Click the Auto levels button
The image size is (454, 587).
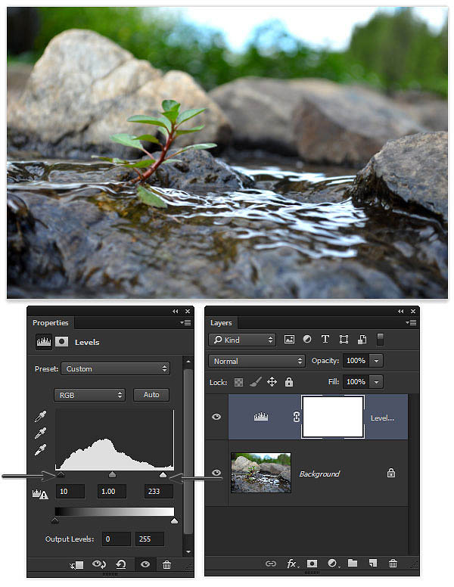point(151,395)
